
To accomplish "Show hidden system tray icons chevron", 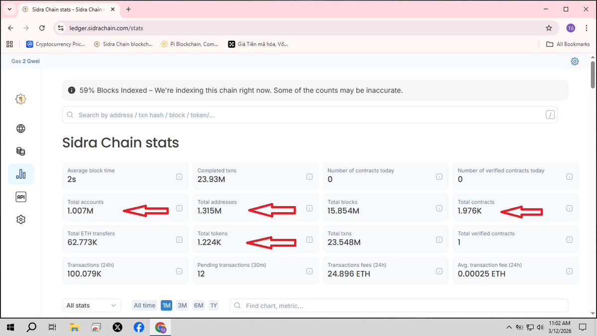I will (x=508, y=328).
